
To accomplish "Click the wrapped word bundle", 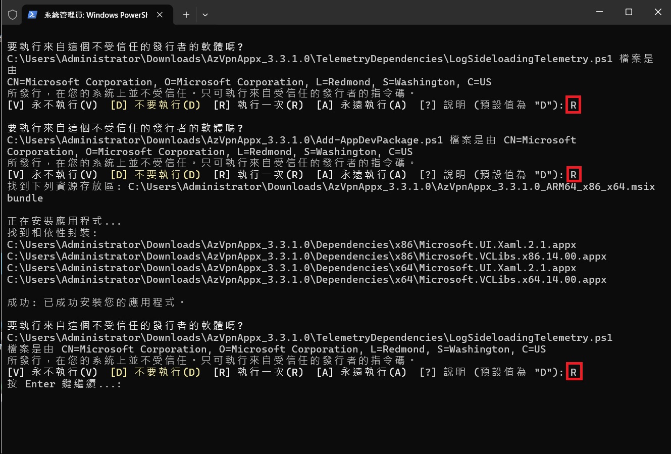I will pyautogui.click(x=25, y=198).
